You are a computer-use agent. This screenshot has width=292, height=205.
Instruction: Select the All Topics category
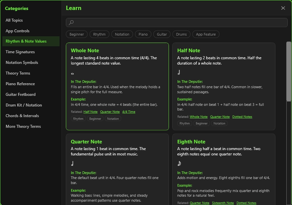point(31,20)
